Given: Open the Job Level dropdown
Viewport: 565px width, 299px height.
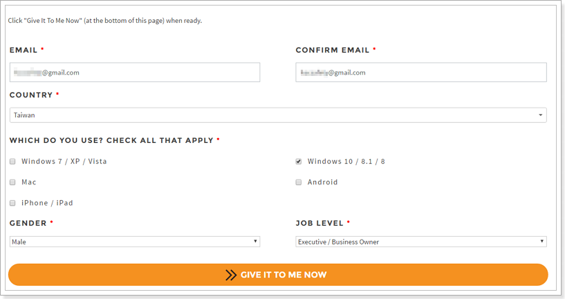Looking at the screenshot, I should tap(420, 242).
